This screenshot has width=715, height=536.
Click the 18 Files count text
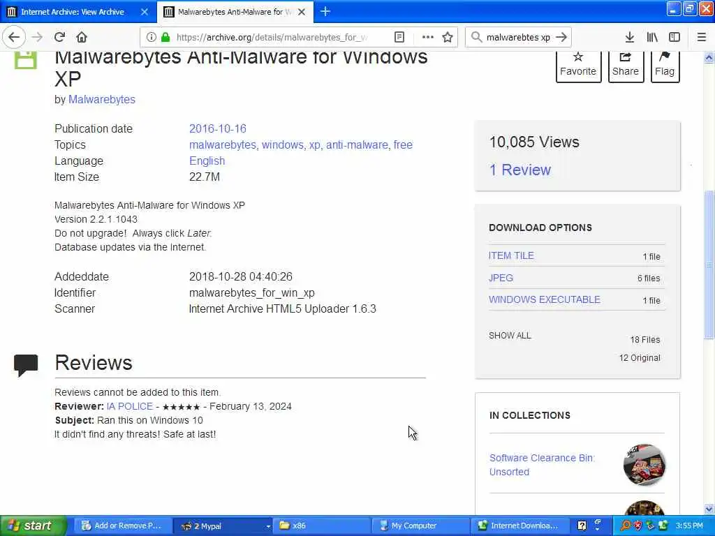tap(644, 340)
